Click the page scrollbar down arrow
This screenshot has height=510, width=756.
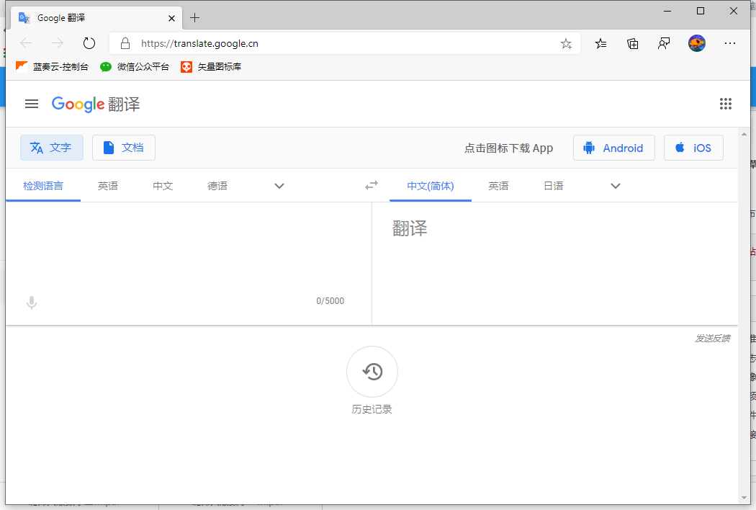tap(744, 498)
